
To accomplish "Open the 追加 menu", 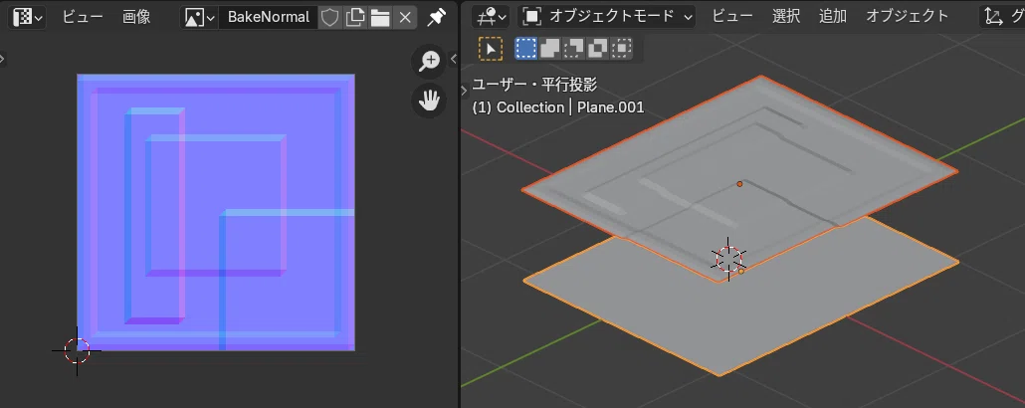I will point(833,17).
